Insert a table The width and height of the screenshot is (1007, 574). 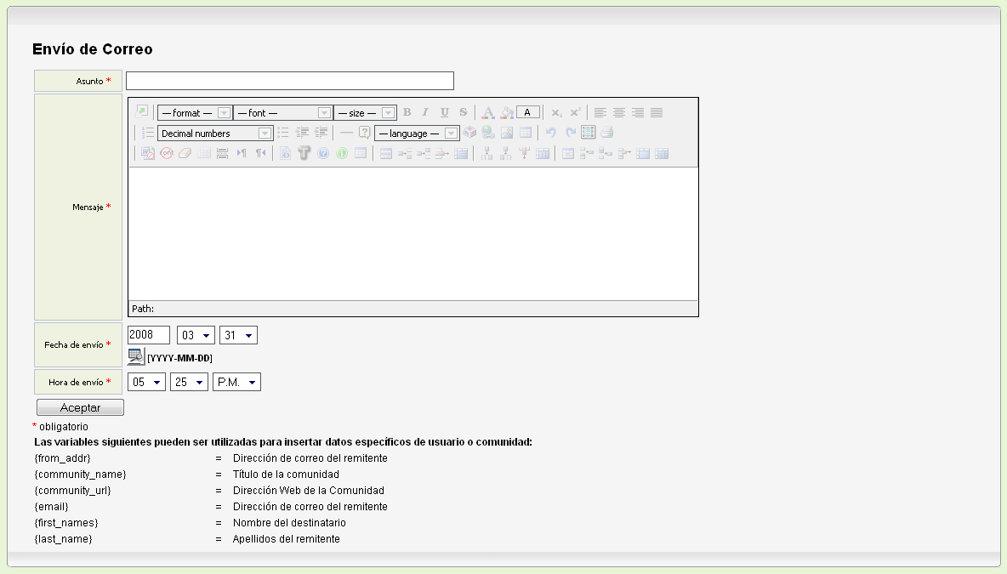click(x=526, y=133)
